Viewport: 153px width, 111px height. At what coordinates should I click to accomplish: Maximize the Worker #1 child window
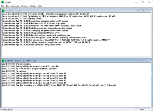click(x=143, y=61)
